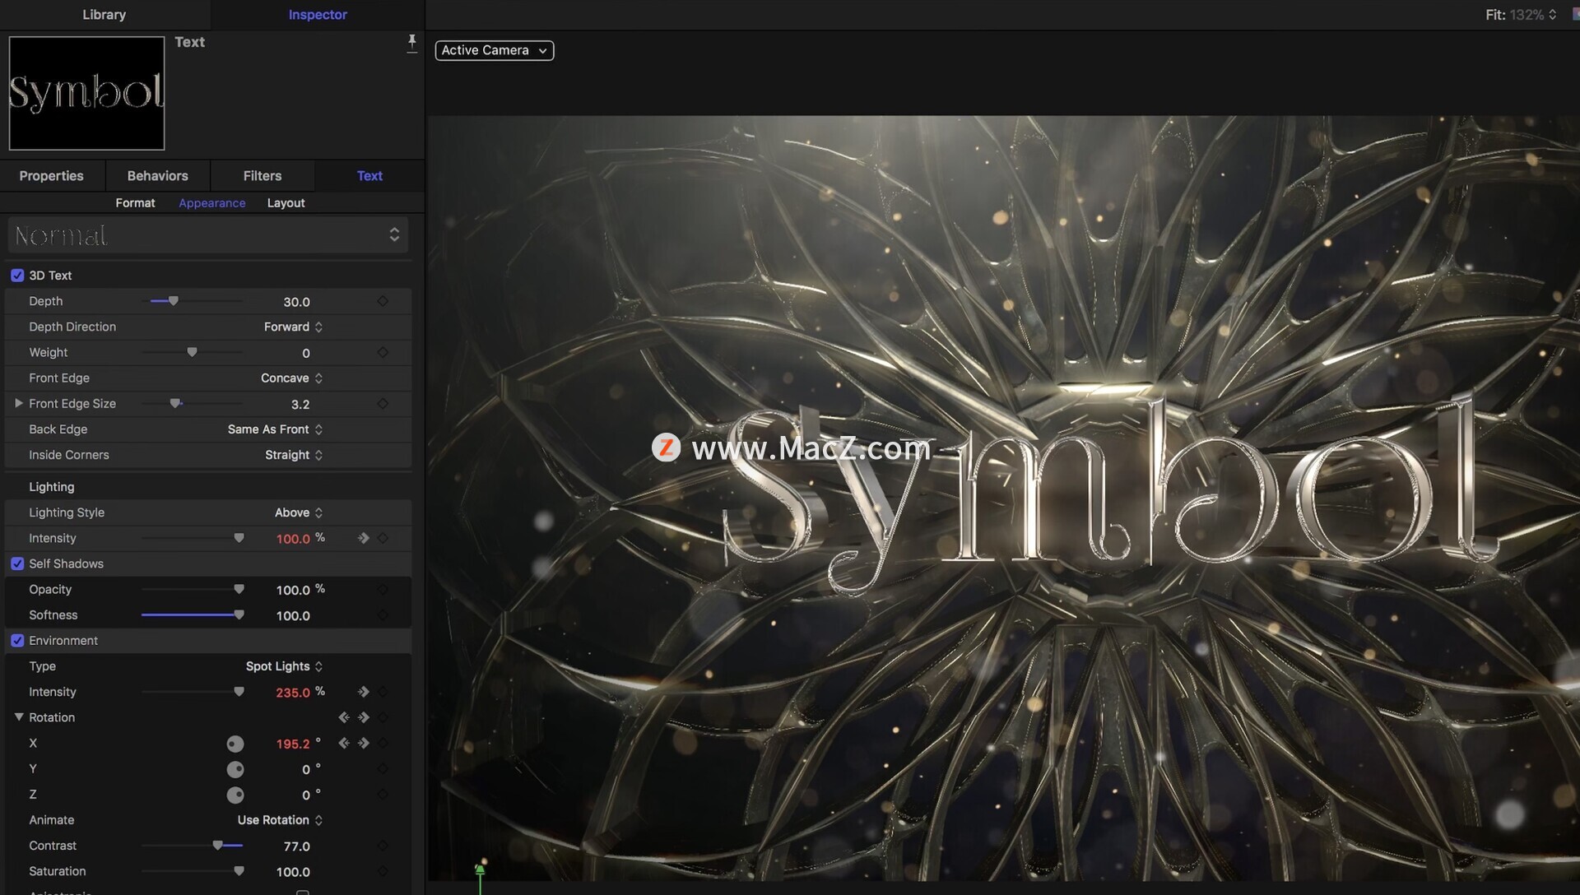Jump to next keyframe for Environment Intensity
This screenshot has height=895, width=1580.
click(363, 692)
